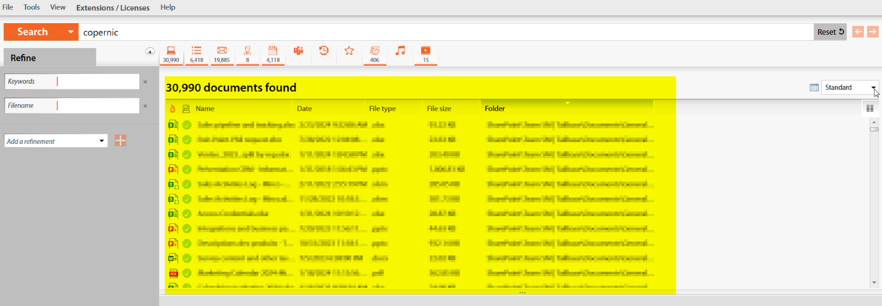
Task: Select the Refine tab
Action: pyautogui.click(x=50, y=57)
